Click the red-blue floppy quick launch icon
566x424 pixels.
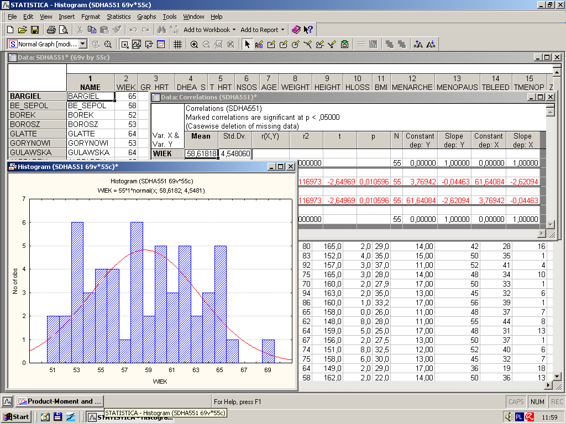click(x=57, y=417)
